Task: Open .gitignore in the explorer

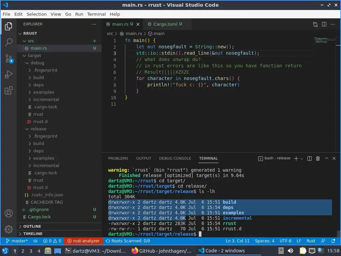Action: click(59, 209)
